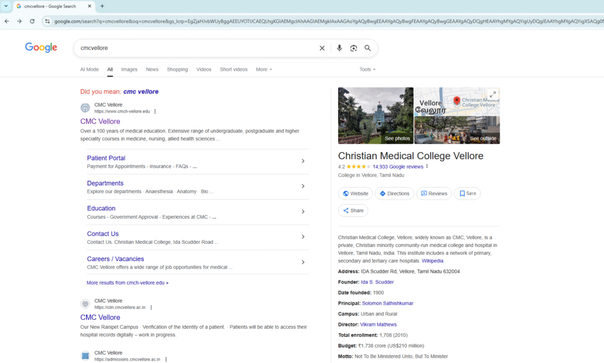Reload the page with refresh icon
This screenshot has height=363, width=604.
tap(32, 21)
